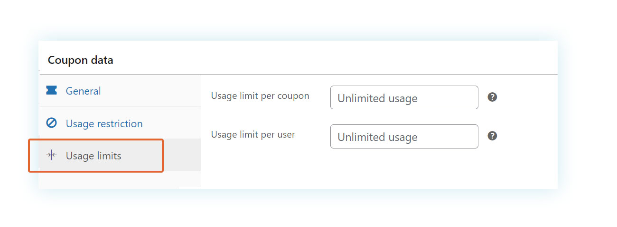Image resolution: width=617 pixels, height=227 pixels.
Task: Click the empty sidebar area below Usage limits
Action: click(120, 179)
